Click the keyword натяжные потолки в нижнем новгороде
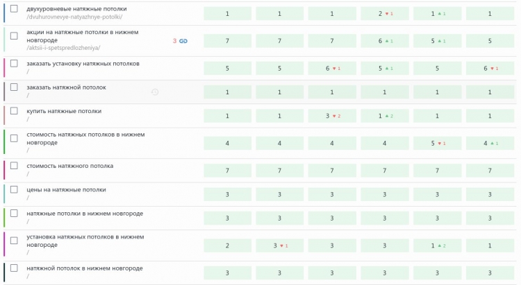Viewport: 521px width, 285px height. pos(85,213)
